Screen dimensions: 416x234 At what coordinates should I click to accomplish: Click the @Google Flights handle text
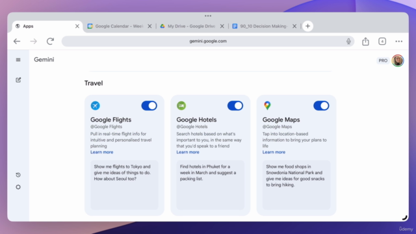(106, 127)
